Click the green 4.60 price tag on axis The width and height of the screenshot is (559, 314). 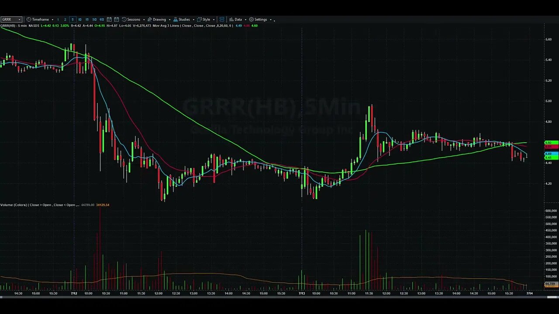coord(551,143)
